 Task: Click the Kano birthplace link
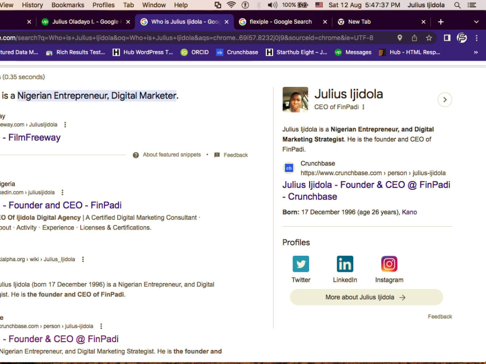pyautogui.click(x=409, y=213)
